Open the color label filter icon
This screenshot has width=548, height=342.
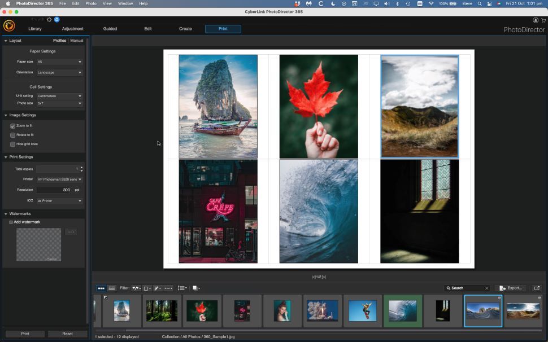click(x=147, y=288)
